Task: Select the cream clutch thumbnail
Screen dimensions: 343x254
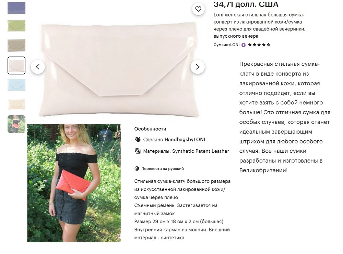Action: coord(16,104)
